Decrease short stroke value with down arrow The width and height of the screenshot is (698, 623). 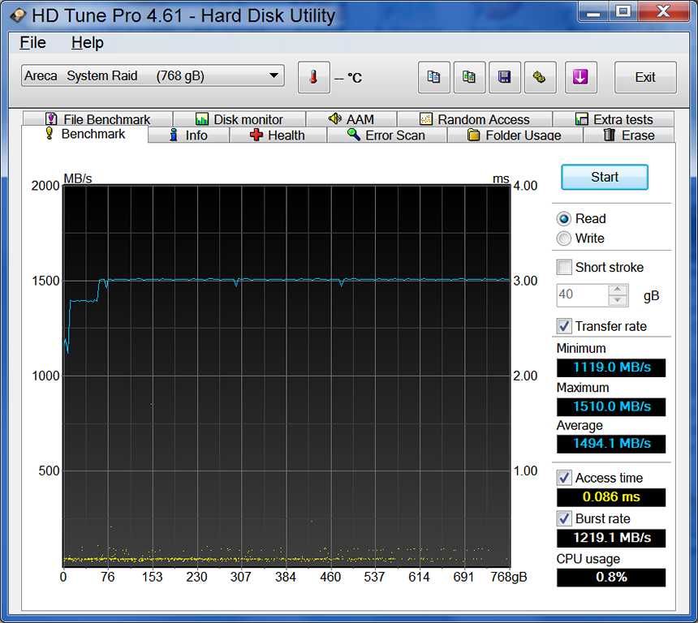click(618, 301)
